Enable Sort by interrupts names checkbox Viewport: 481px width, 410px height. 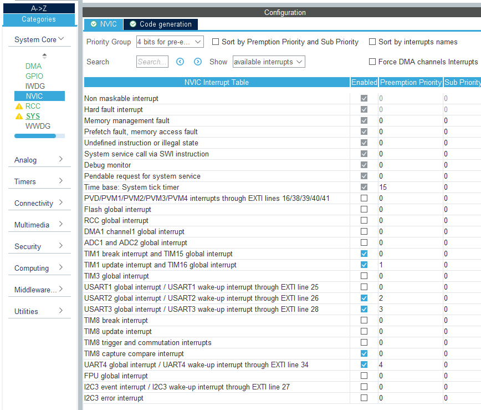pos(372,42)
